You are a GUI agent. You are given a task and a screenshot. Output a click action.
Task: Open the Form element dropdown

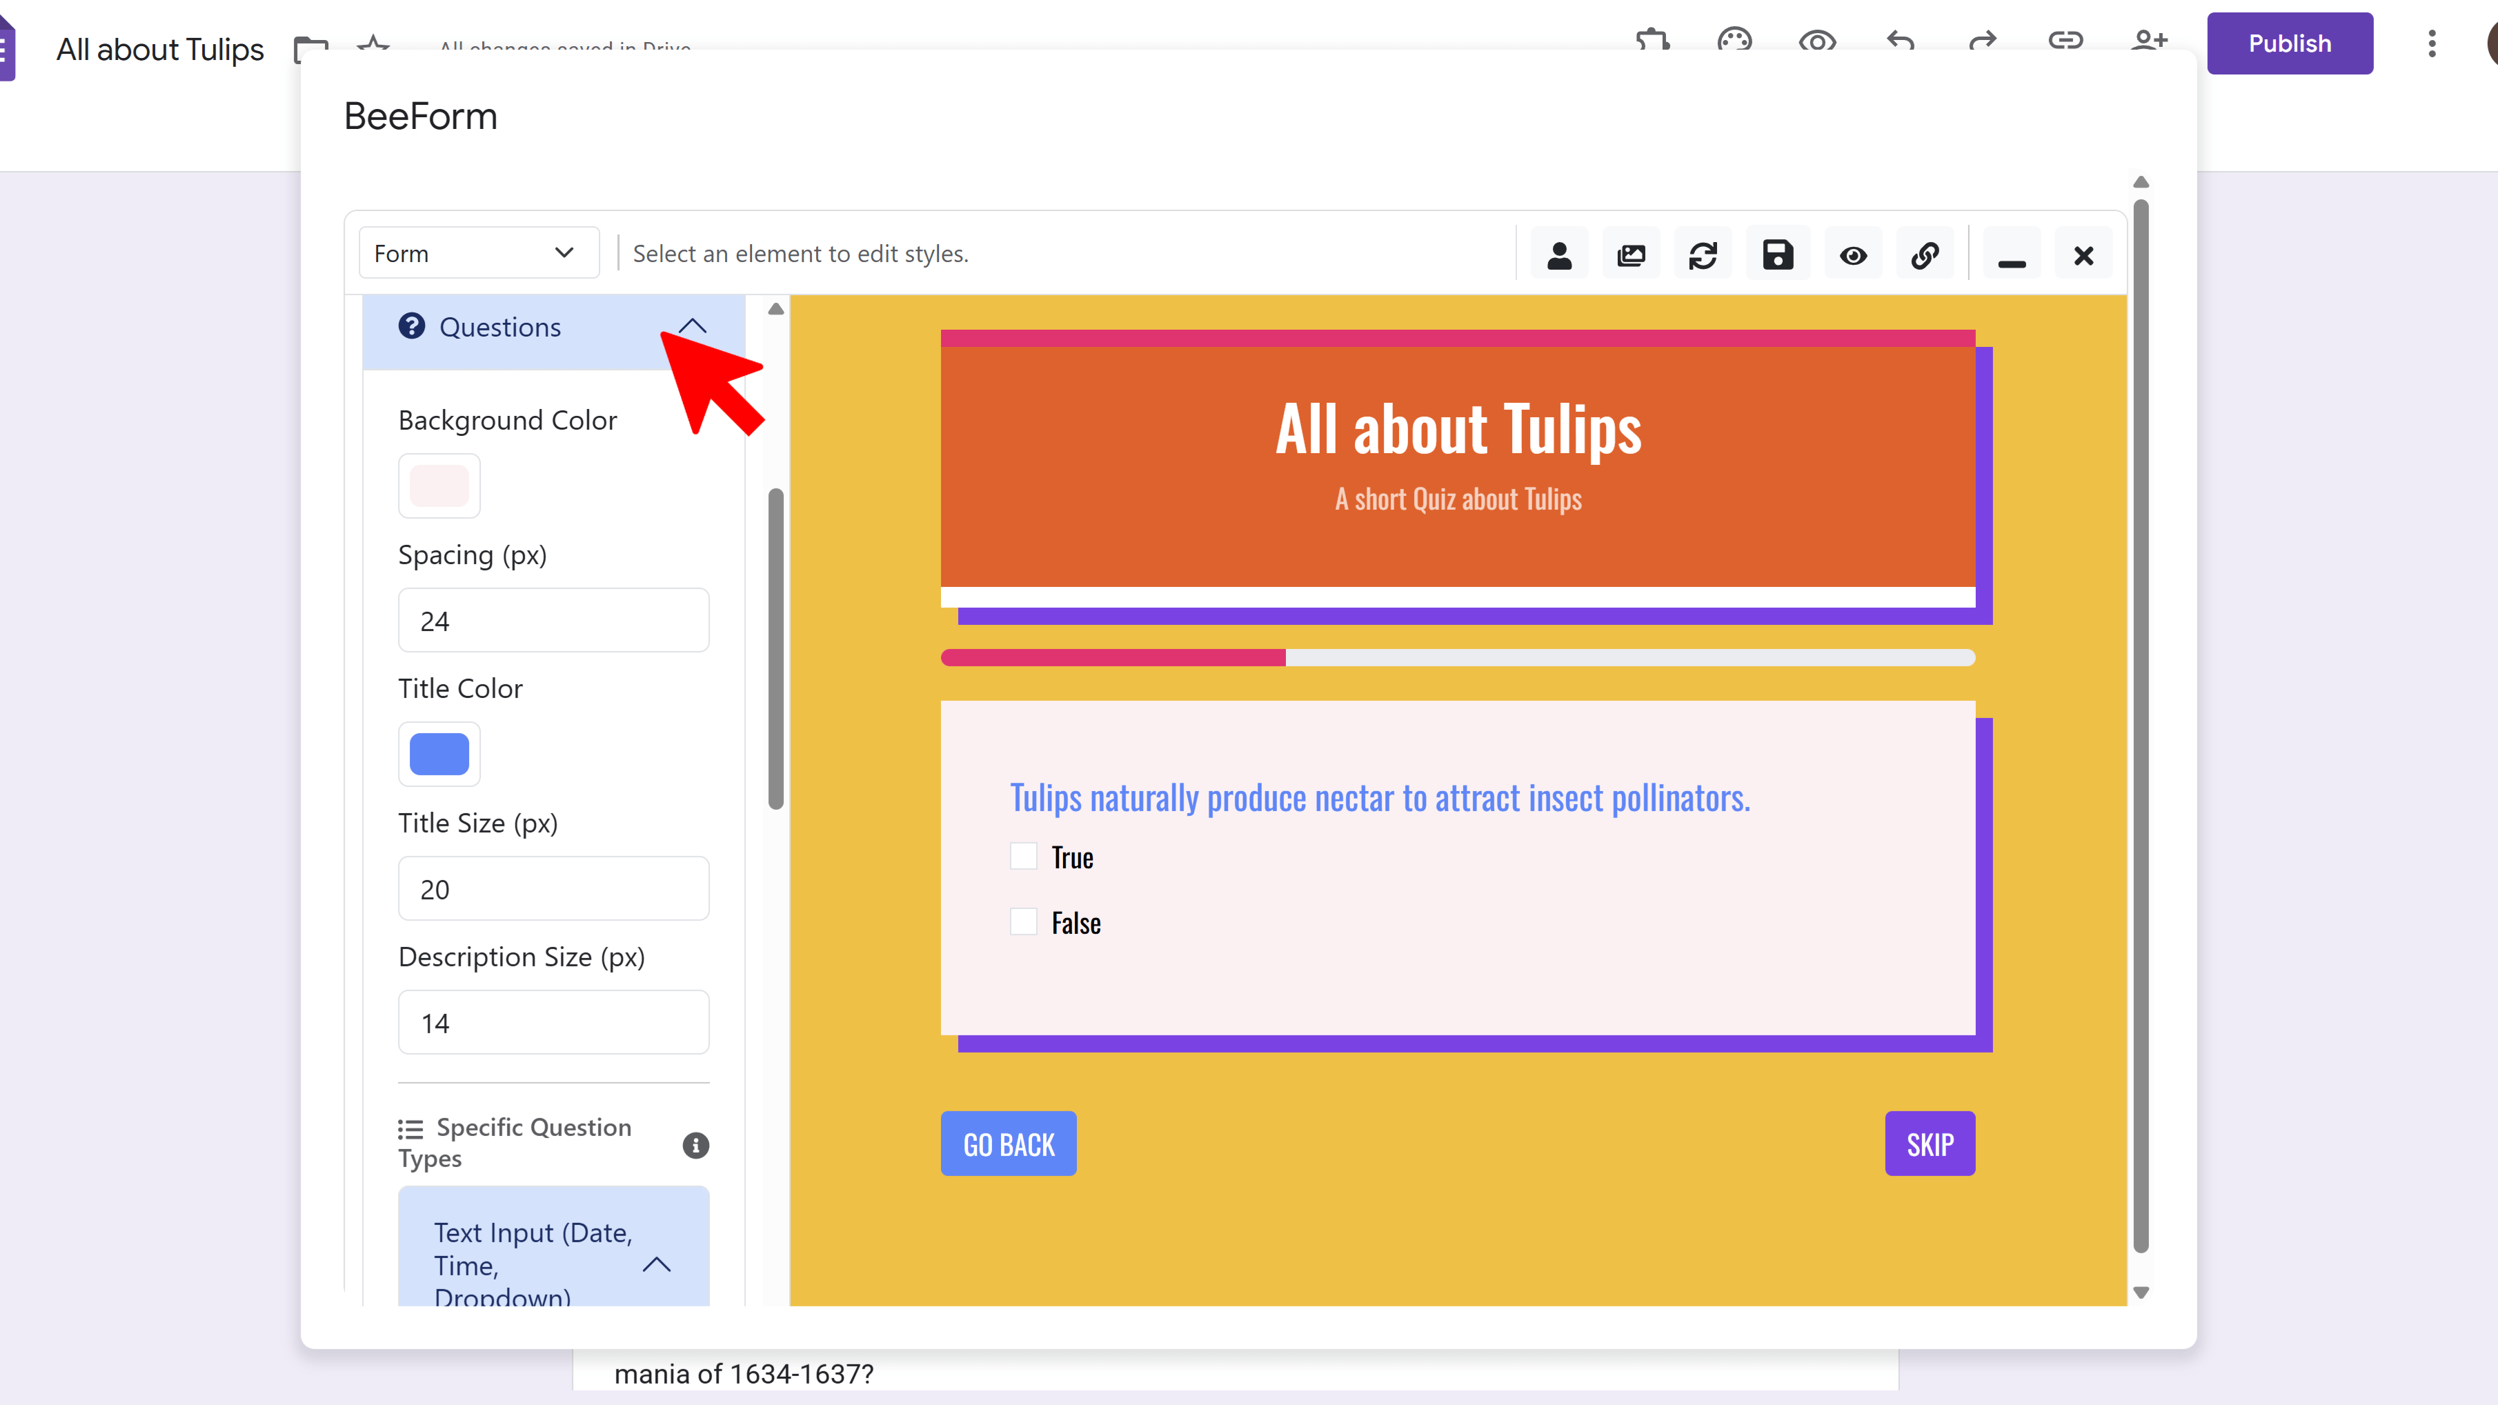[x=478, y=253]
